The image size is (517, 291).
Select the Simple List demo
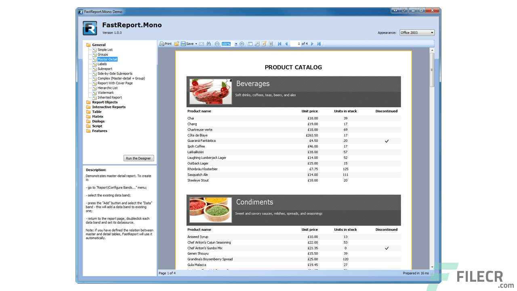tap(106, 49)
